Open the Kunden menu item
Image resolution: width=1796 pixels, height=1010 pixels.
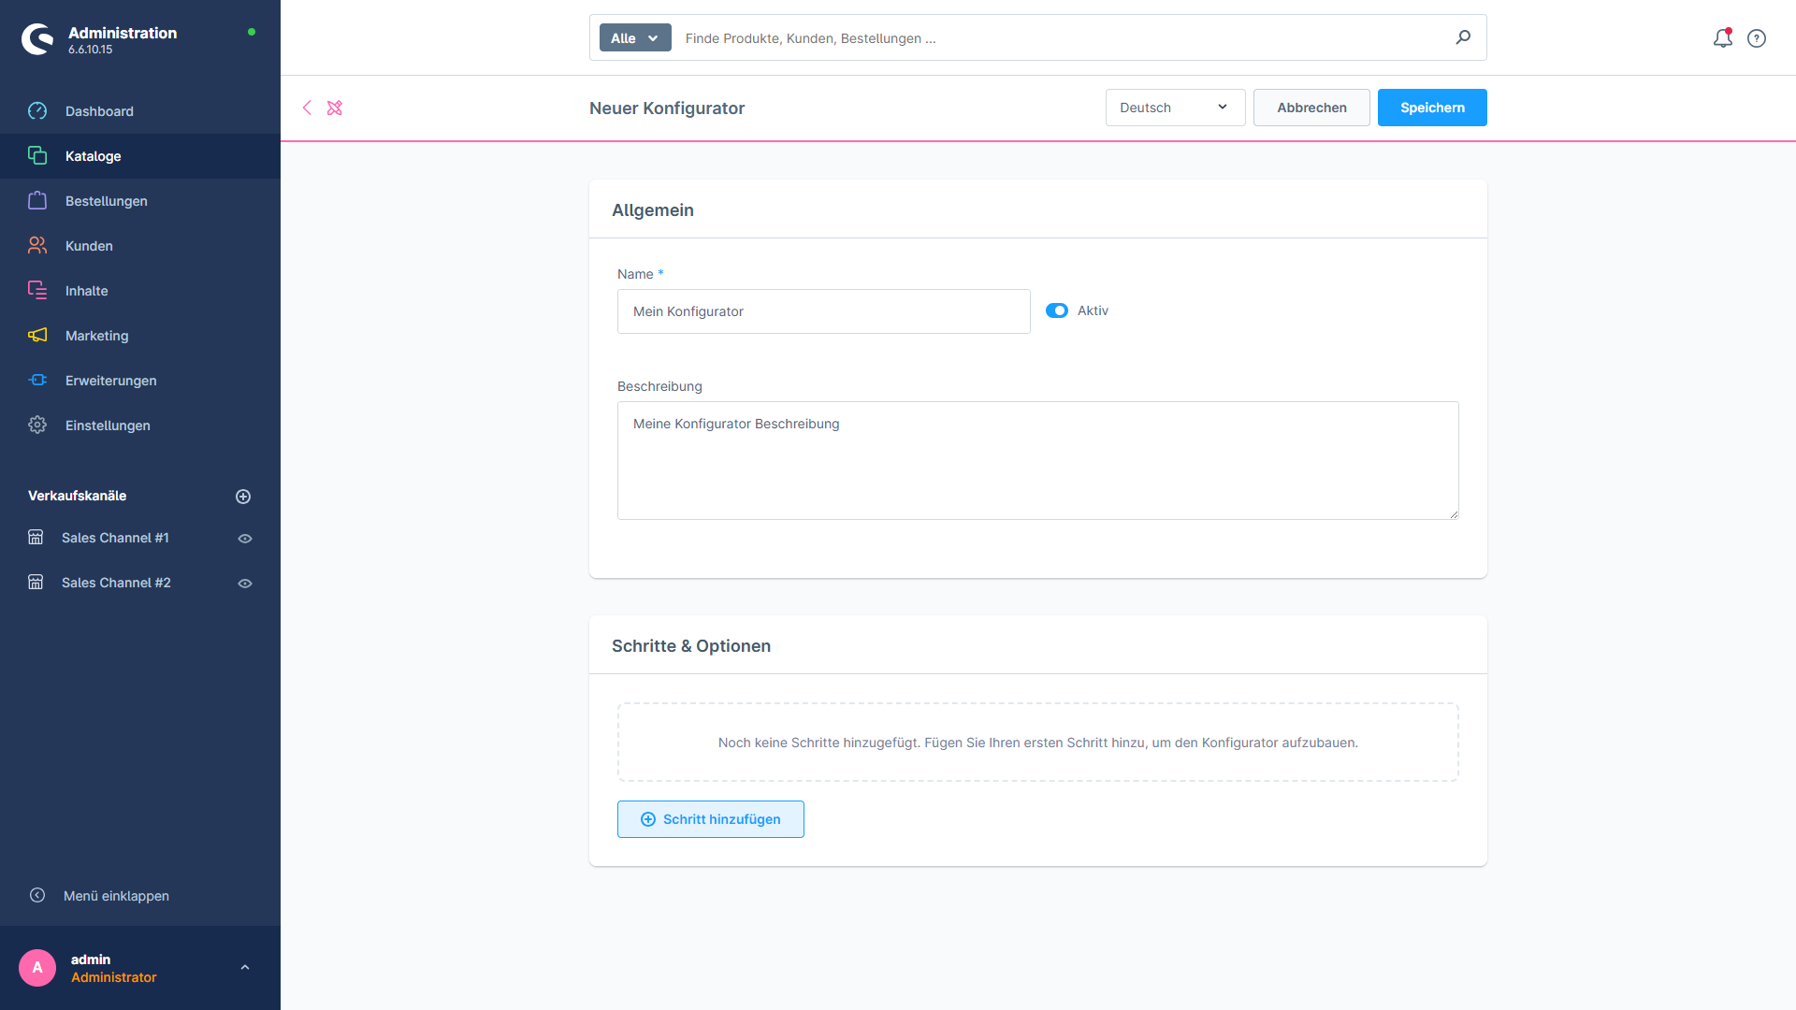(140, 246)
